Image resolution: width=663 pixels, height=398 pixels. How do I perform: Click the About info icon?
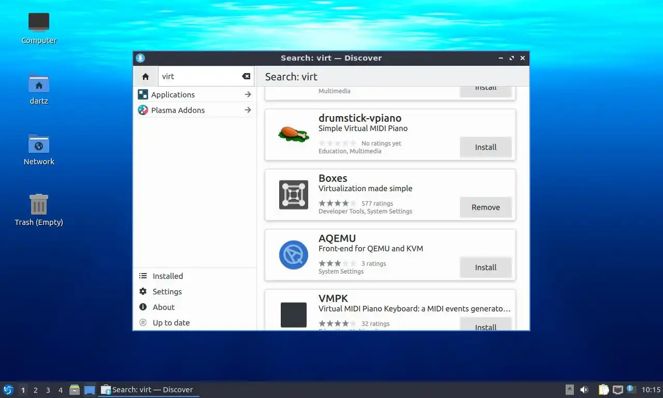pos(143,307)
